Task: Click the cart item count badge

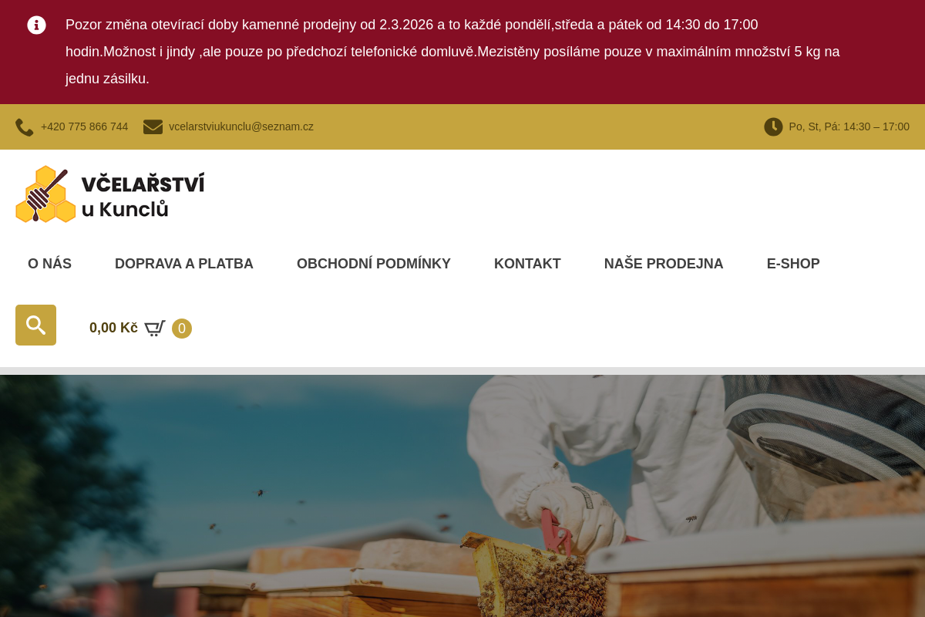Action: 182,329
